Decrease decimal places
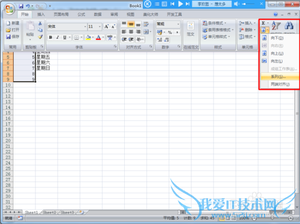Image resolution: width=300 pixels, height=224 pixels. tap(167, 40)
